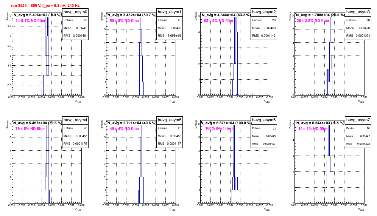Click the N_avg = 1.788e+04 label
The image size is (377, 216).
pyautogui.click(x=320, y=15)
